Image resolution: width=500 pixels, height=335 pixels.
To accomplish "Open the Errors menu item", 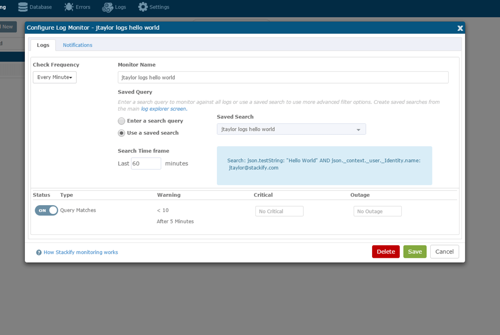I will pyautogui.click(x=78, y=7).
